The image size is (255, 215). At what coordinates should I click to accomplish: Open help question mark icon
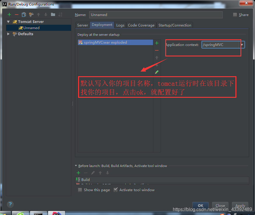click(10, 204)
